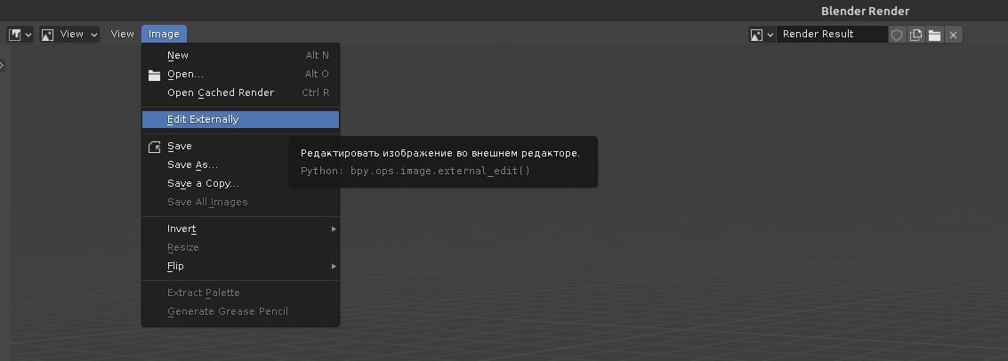Expand the sidebar region arrow at left edge
The width and height of the screenshot is (1008, 361).
pos(2,65)
